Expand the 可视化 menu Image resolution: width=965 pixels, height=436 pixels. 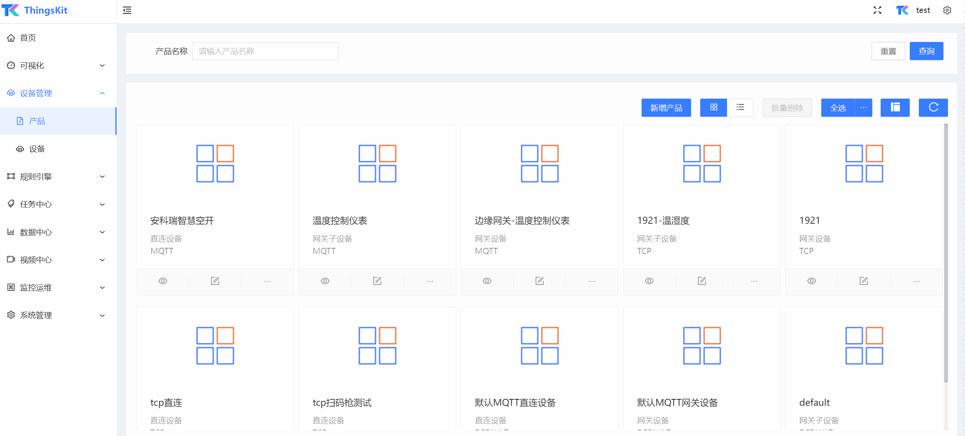click(58, 66)
